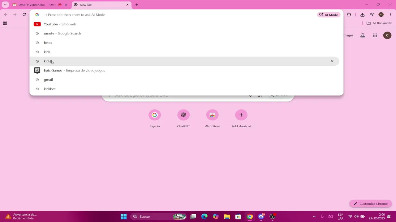Choose the 'gmail' history suggestion

pos(186,80)
